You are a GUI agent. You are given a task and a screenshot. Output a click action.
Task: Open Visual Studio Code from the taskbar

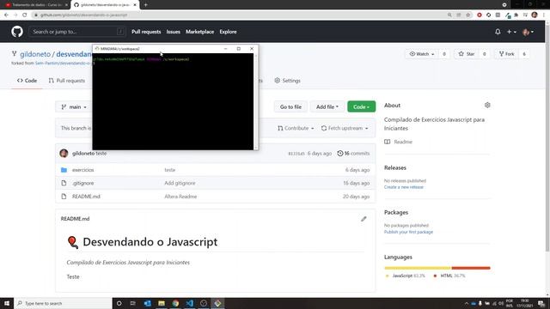pyautogui.click(x=189, y=303)
